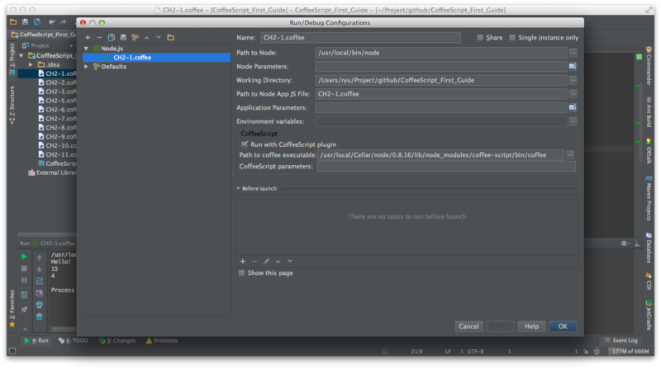Viewport: 661px width, 374px height.
Task: Synchronize files in main toolbar
Action: pos(37,22)
